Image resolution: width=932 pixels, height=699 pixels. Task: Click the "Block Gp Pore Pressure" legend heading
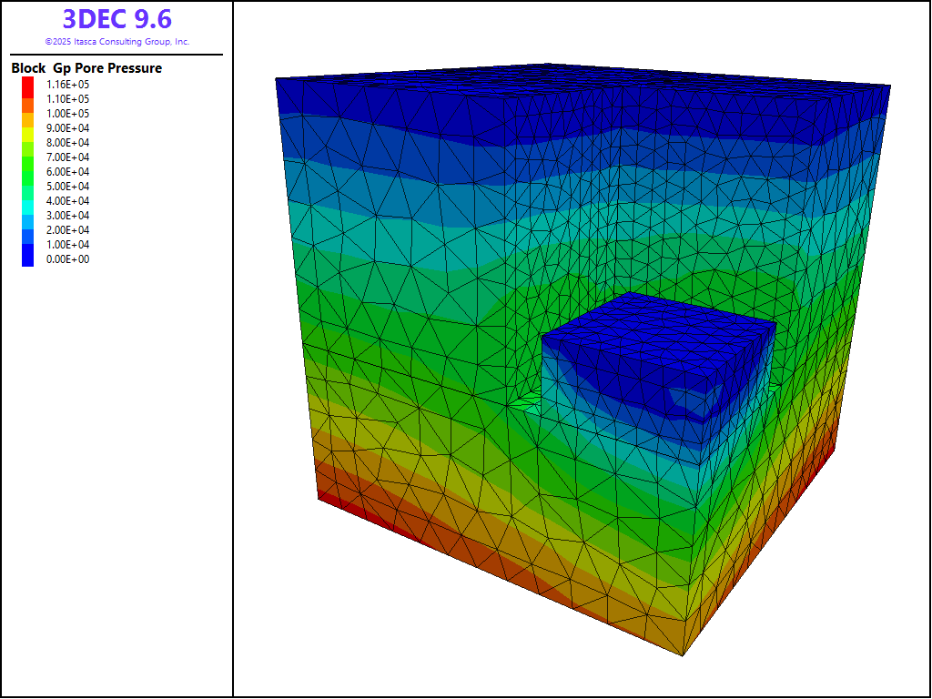click(86, 68)
